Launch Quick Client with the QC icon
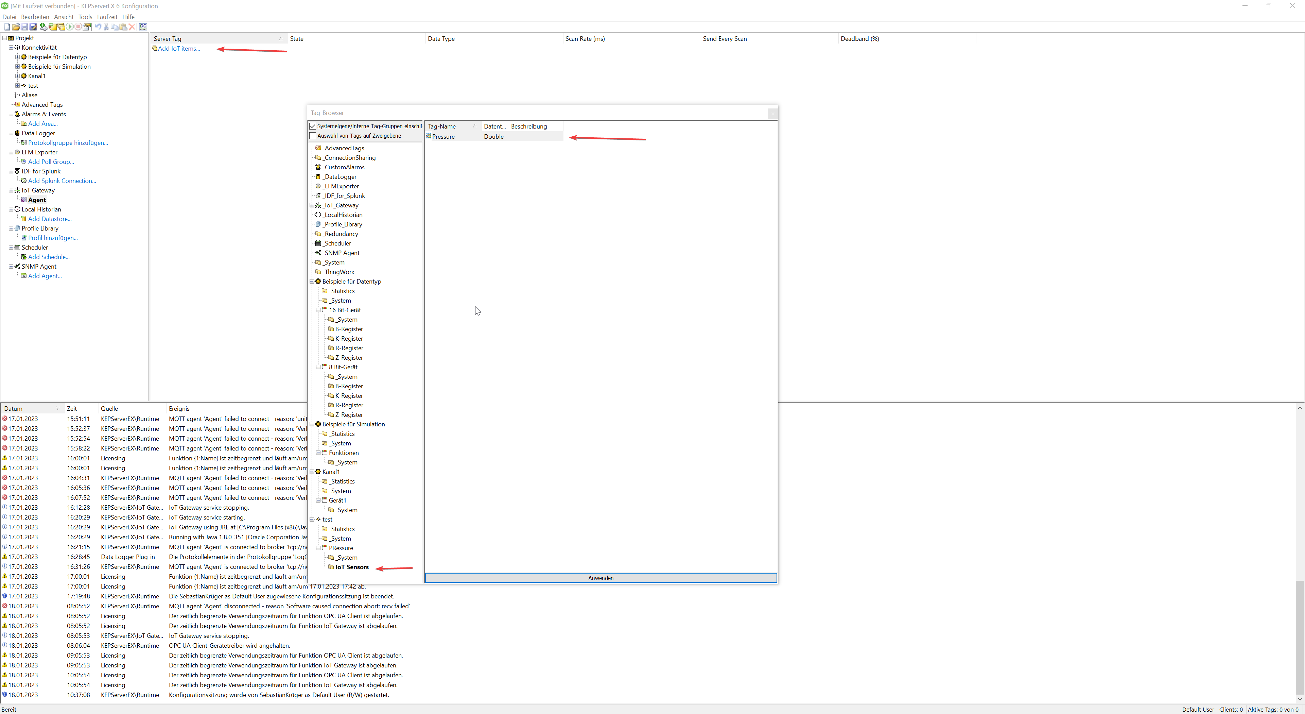 (143, 27)
